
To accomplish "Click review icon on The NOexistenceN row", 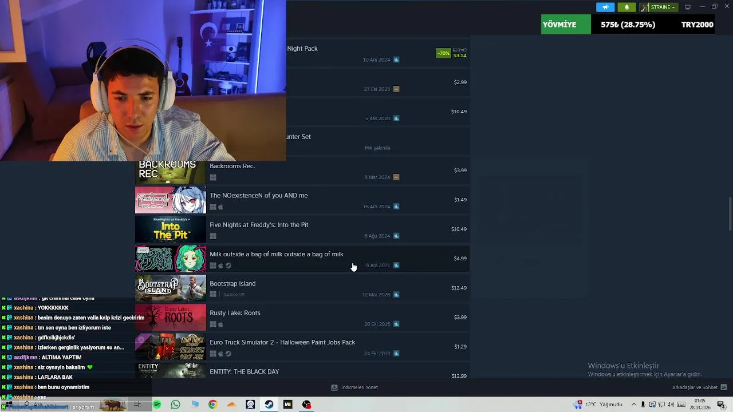I will pos(396,207).
